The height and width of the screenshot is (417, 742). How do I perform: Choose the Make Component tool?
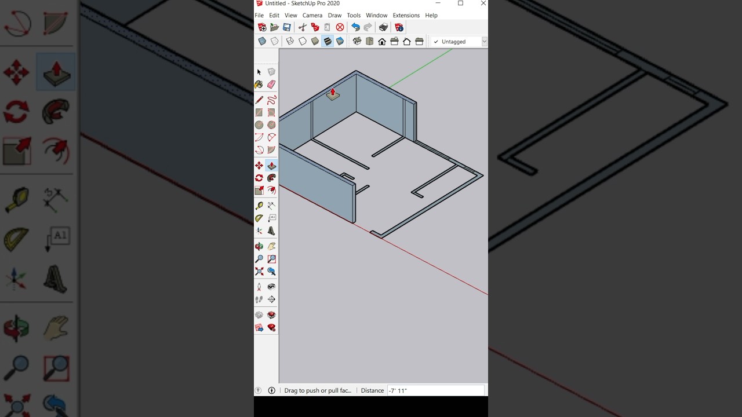(x=271, y=72)
